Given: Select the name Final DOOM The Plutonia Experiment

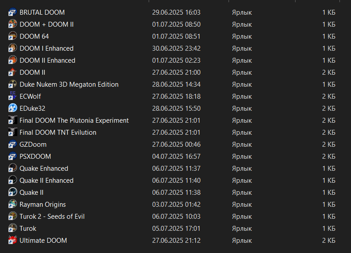Looking at the screenshot, I should point(74,120).
